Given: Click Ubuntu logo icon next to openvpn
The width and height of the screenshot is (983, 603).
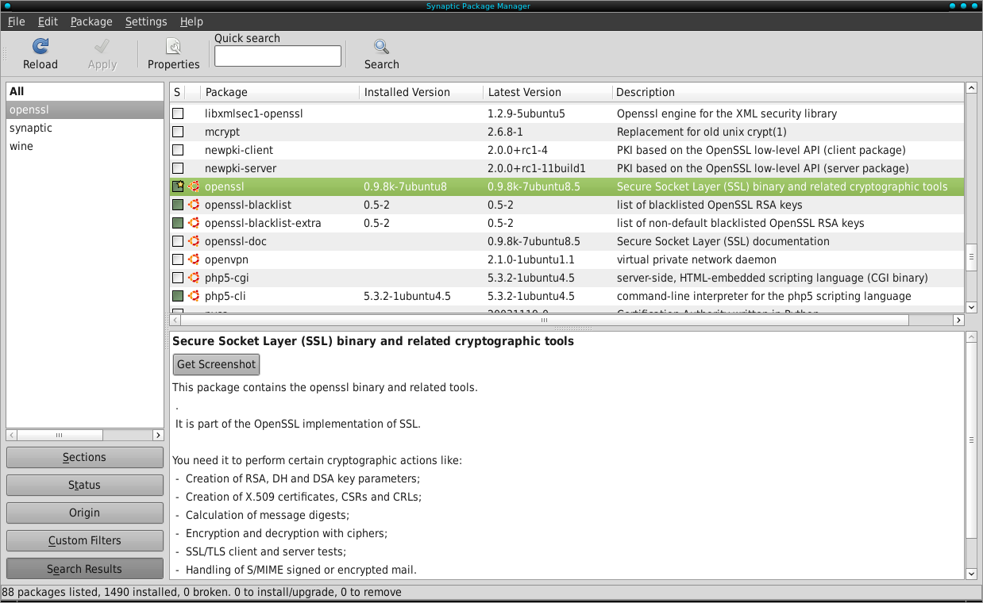Looking at the screenshot, I should (x=194, y=259).
